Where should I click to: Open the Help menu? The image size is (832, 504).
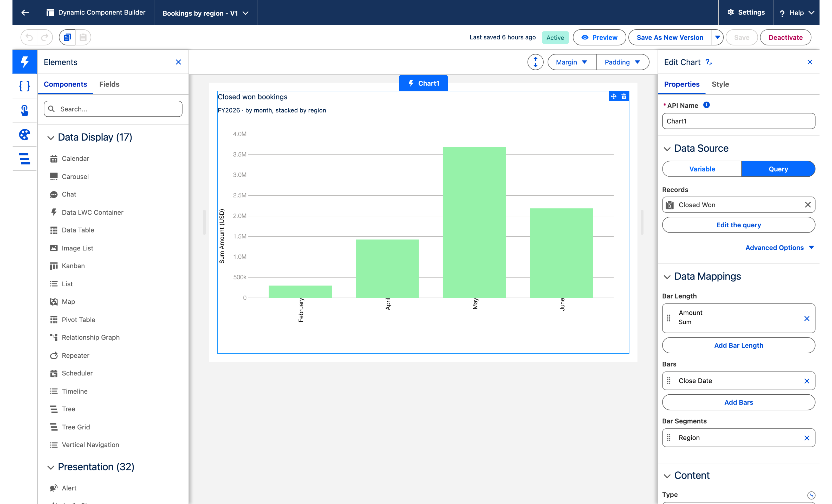[797, 13]
